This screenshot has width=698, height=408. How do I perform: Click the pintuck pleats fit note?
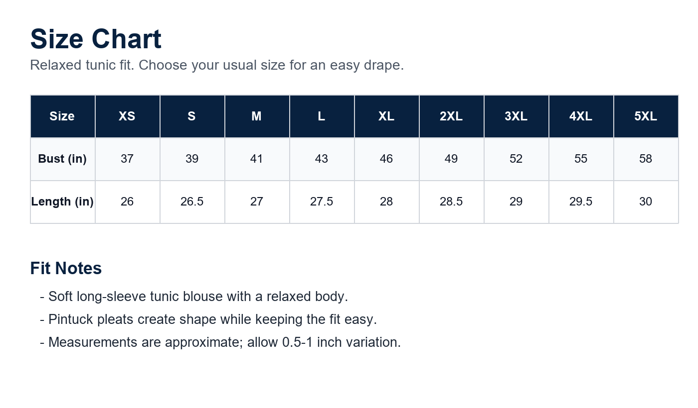(x=208, y=319)
